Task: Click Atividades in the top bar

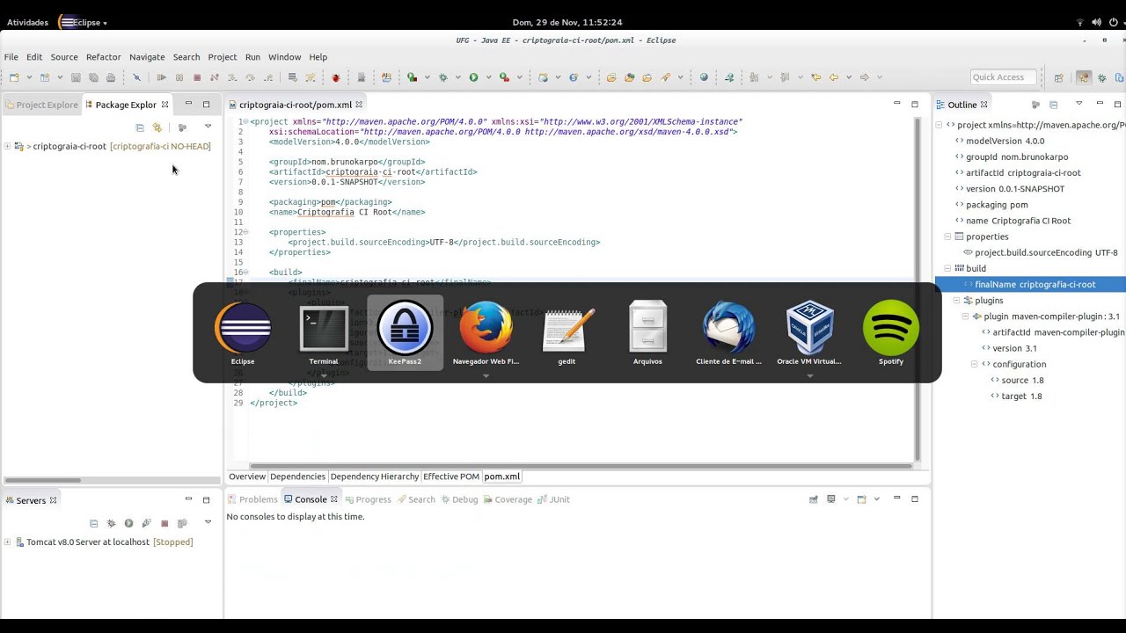Action: pos(27,22)
